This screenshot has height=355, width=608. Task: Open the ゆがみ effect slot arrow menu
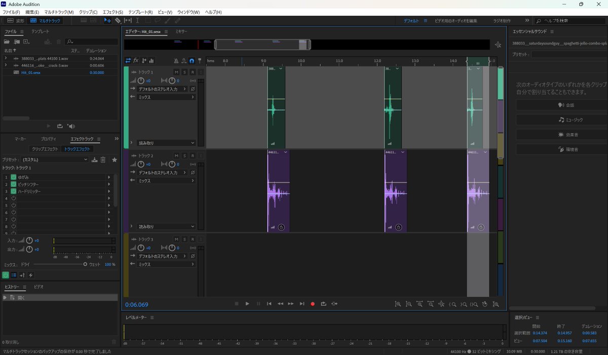(x=109, y=177)
